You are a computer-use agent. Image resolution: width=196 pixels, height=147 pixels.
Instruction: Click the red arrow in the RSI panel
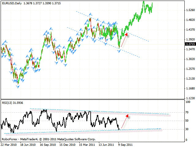coord(123,122)
